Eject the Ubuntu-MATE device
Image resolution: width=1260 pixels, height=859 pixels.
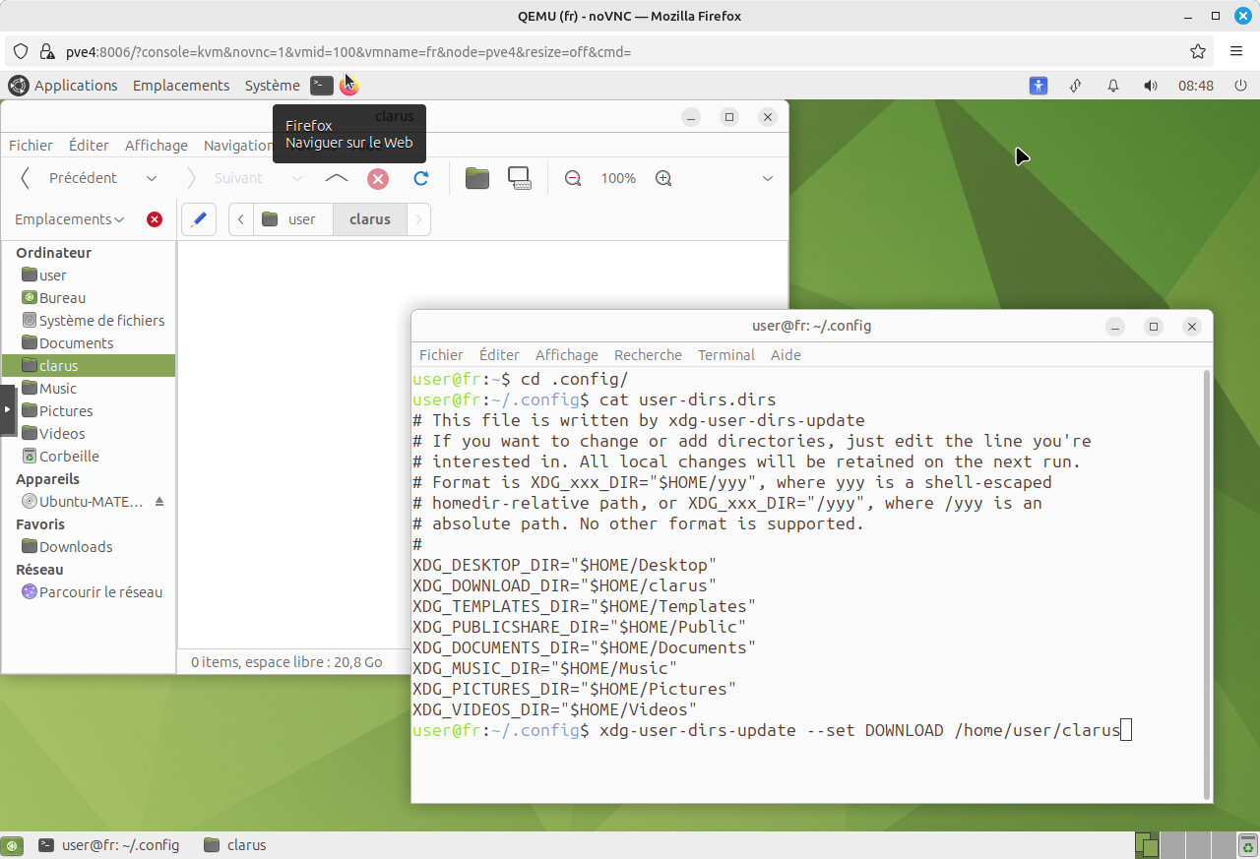[x=159, y=502]
